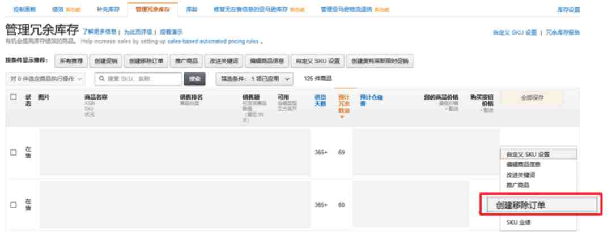Check the row with 60 excess units
612x232 pixels.
14,205
